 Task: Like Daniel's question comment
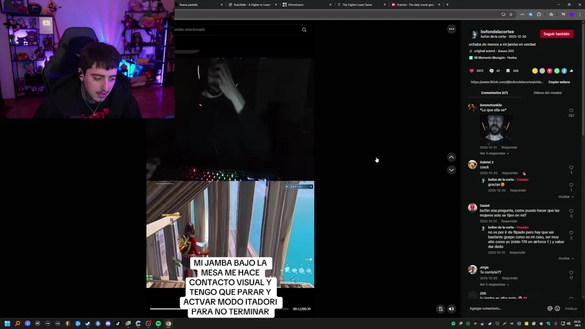pos(571,211)
